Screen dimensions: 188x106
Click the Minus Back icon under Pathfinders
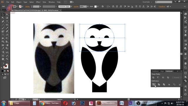[179, 85]
